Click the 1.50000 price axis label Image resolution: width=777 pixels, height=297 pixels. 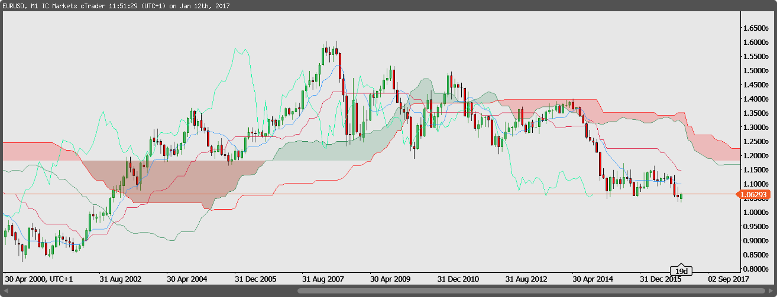(x=757, y=71)
